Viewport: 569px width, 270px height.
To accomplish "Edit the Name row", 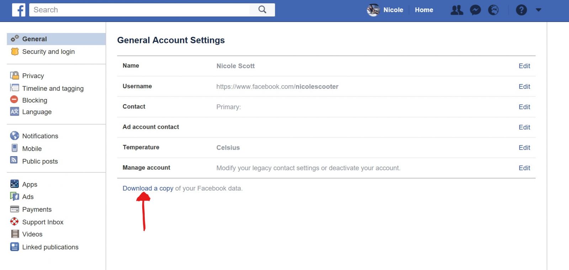I will click(x=524, y=66).
